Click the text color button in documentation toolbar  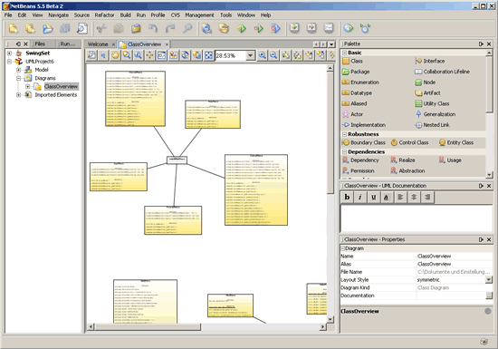386,197
